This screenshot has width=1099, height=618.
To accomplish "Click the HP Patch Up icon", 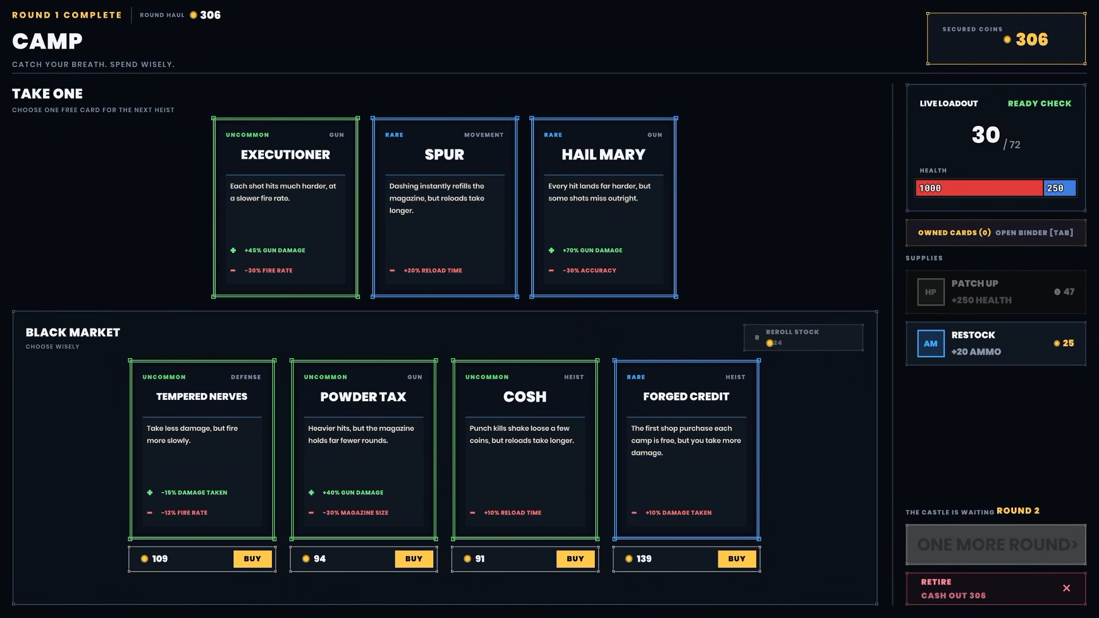I will pyautogui.click(x=931, y=292).
